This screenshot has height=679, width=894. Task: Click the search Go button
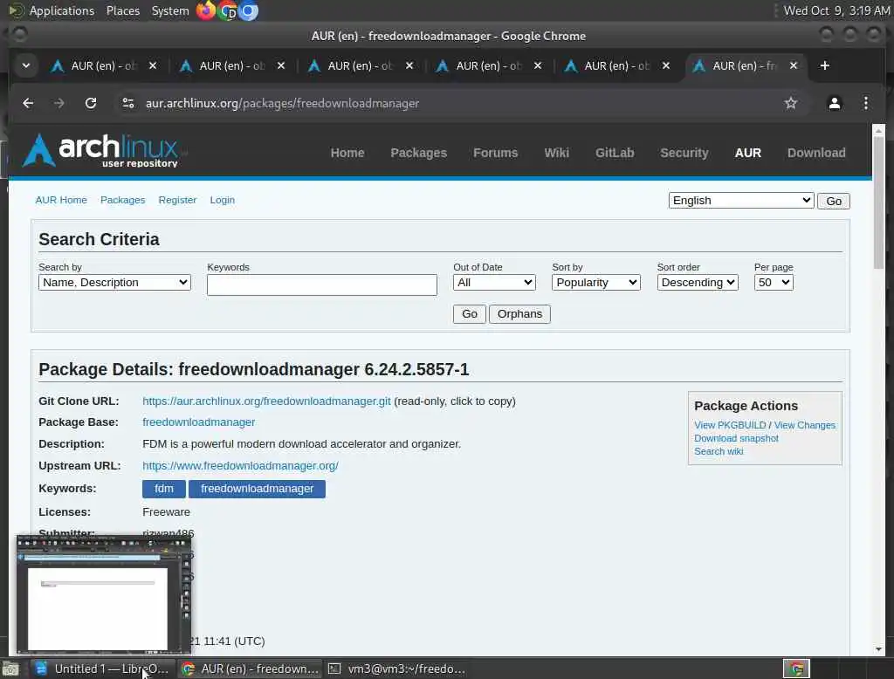[469, 314]
